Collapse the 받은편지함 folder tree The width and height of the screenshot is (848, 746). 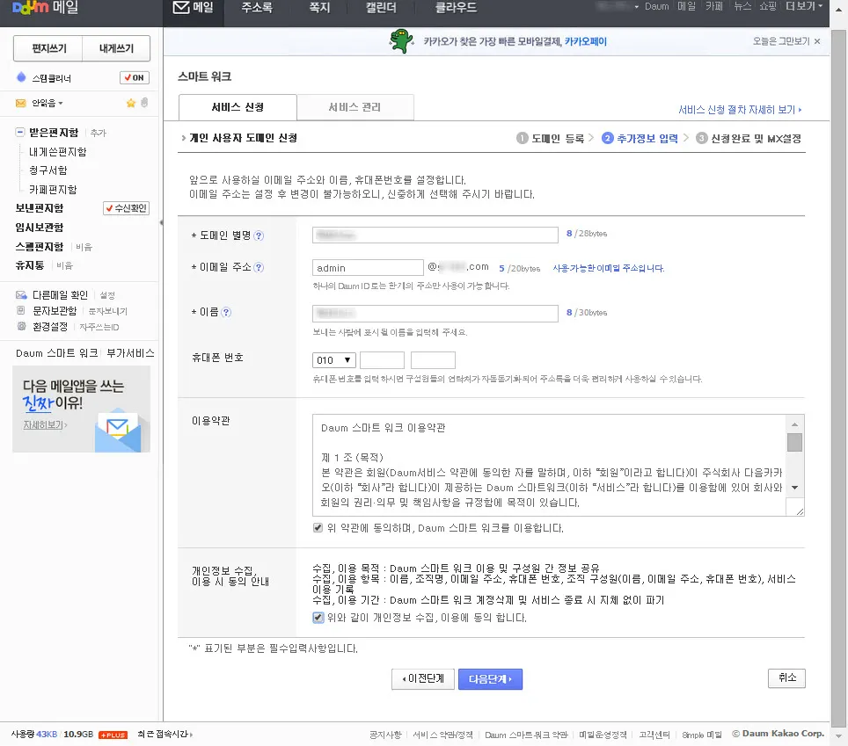click(x=20, y=132)
